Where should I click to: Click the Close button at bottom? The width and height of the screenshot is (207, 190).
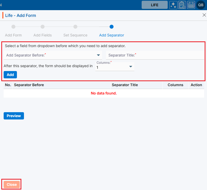(12, 185)
